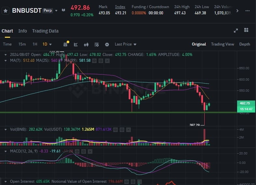This screenshot has width=256, height=185.
Task: Hide the Open Interest indicator with the eye
Action: pos(127,181)
